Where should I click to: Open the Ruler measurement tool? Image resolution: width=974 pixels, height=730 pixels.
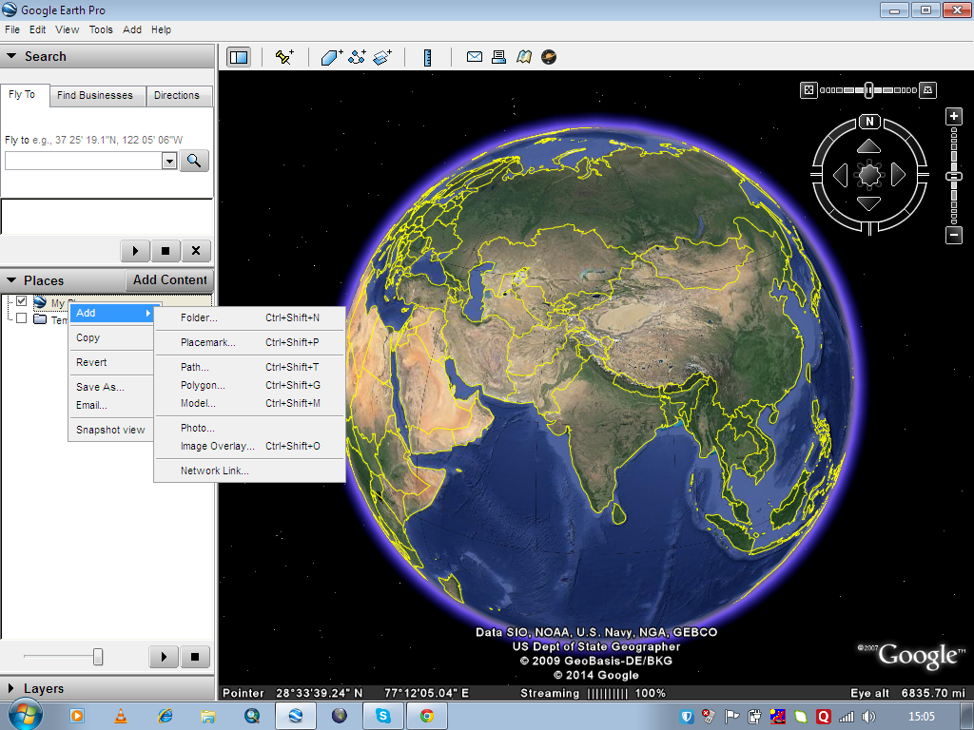[x=427, y=57]
